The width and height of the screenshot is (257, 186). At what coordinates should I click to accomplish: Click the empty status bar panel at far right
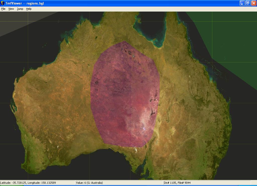click(253, 183)
